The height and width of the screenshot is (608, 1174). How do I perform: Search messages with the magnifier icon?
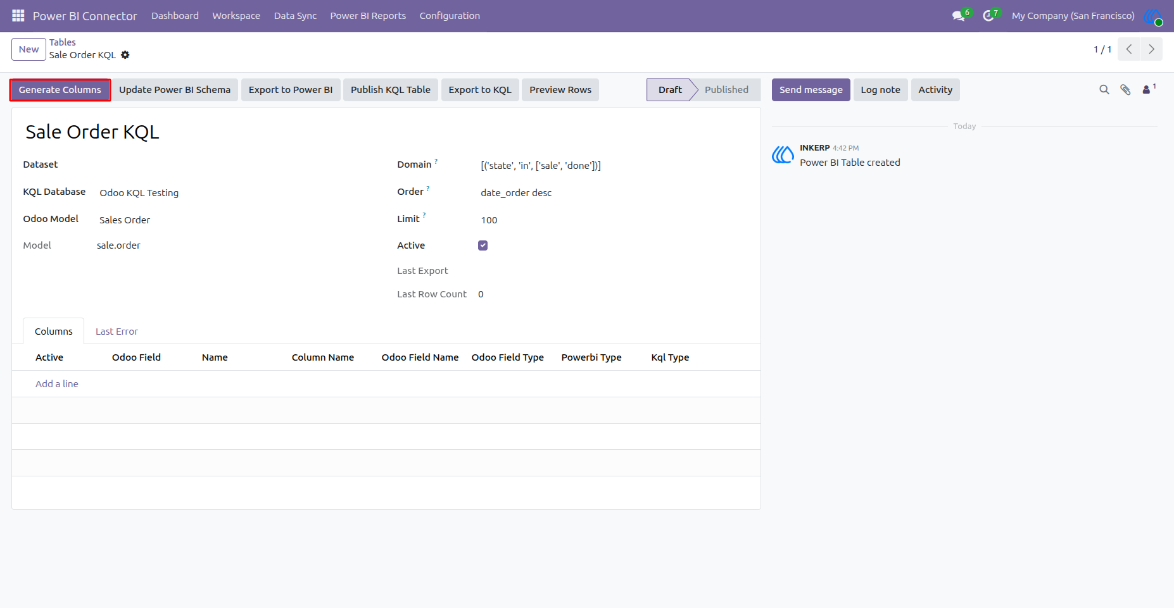[1104, 90]
